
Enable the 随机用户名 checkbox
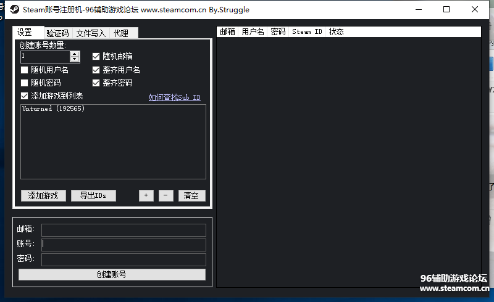coord(25,70)
